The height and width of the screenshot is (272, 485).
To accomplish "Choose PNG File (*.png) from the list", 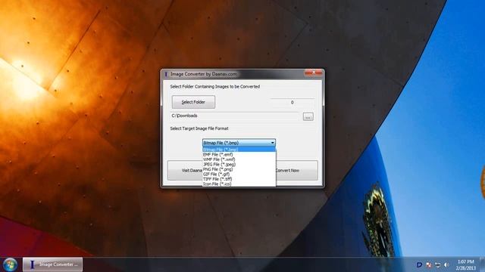I will (x=239, y=169).
